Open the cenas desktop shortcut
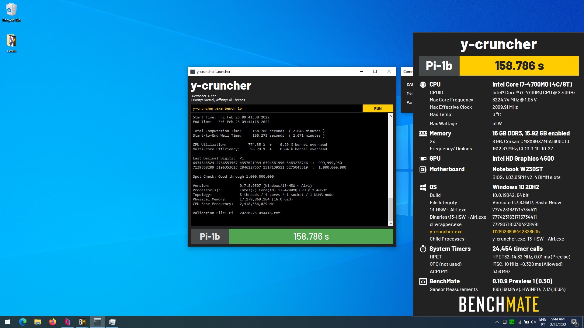The width and height of the screenshot is (584, 328). [x=12, y=43]
